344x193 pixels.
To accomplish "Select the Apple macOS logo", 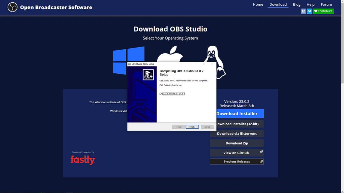I will click(x=170, y=54).
